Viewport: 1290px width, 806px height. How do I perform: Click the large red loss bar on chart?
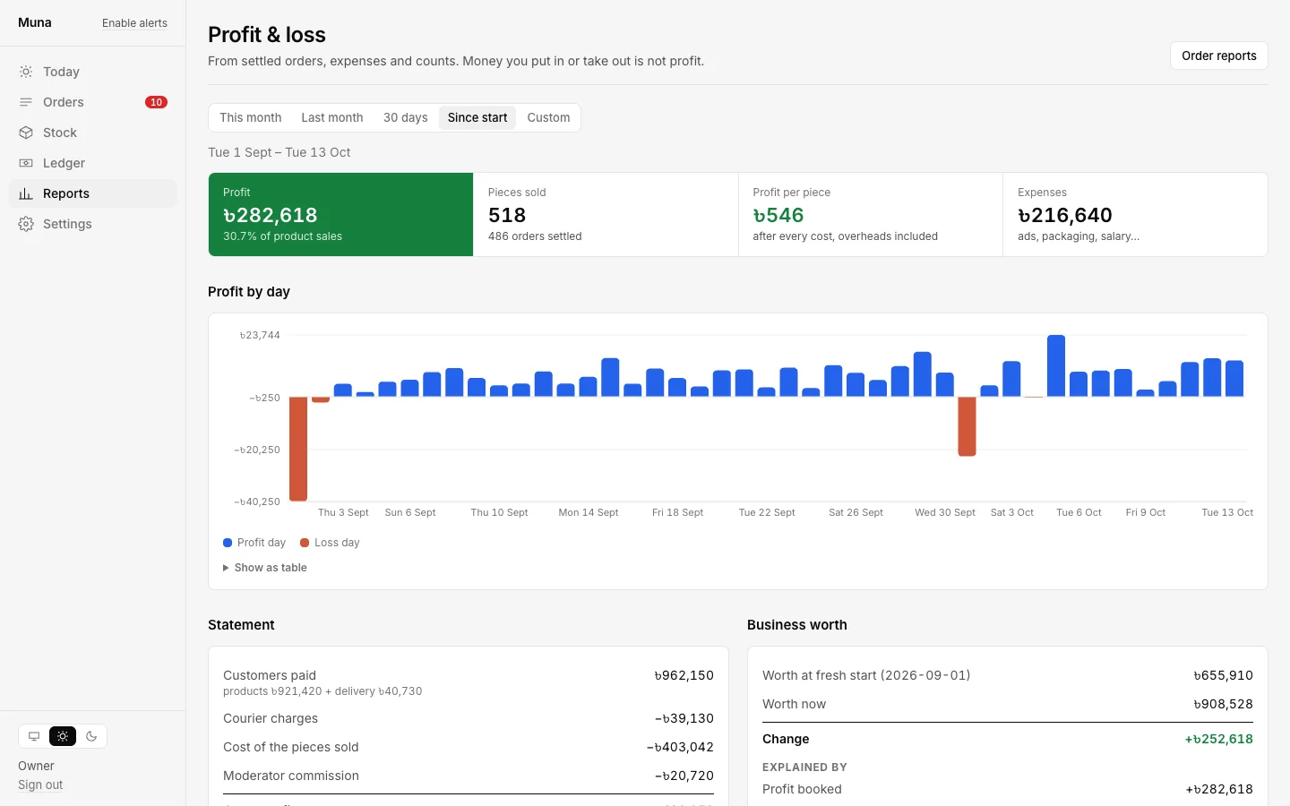298,449
